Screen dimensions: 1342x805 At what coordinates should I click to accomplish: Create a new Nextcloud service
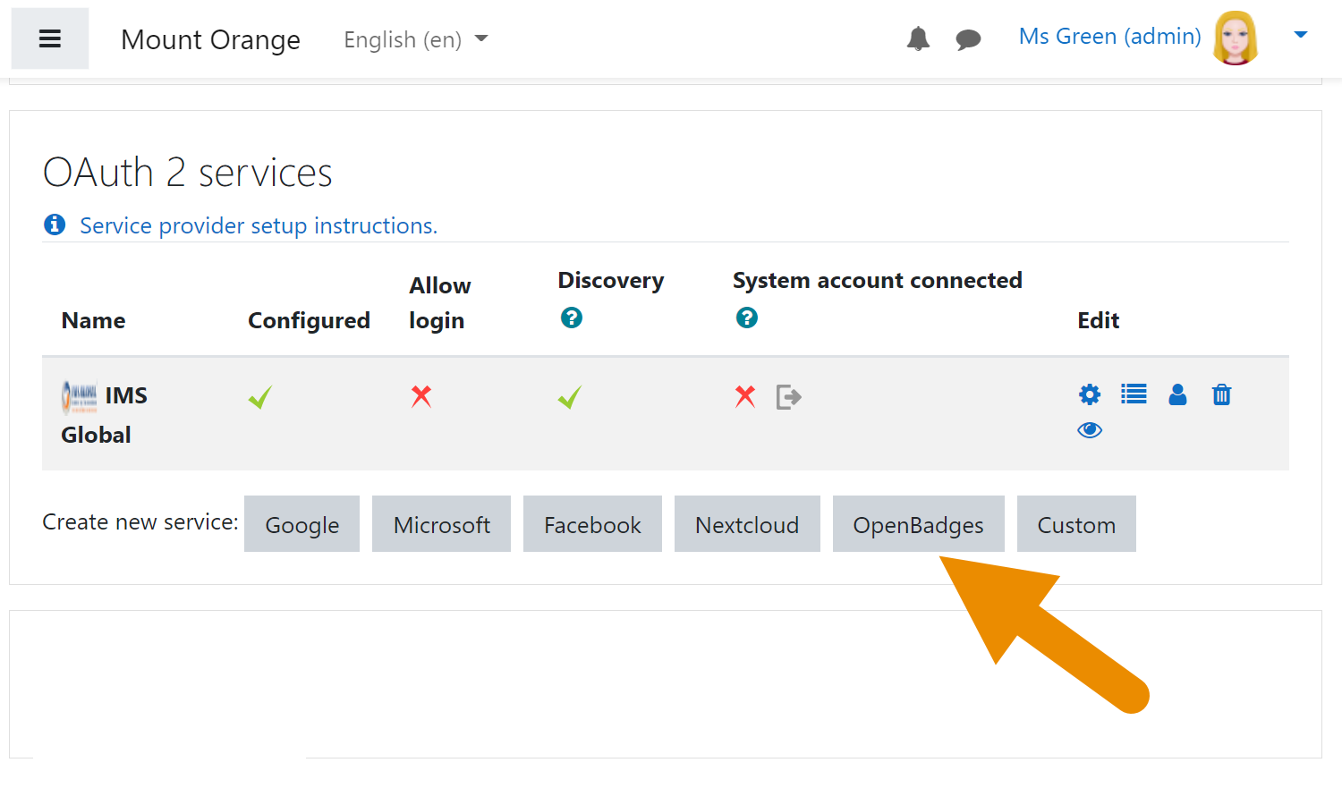click(x=747, y=524)
